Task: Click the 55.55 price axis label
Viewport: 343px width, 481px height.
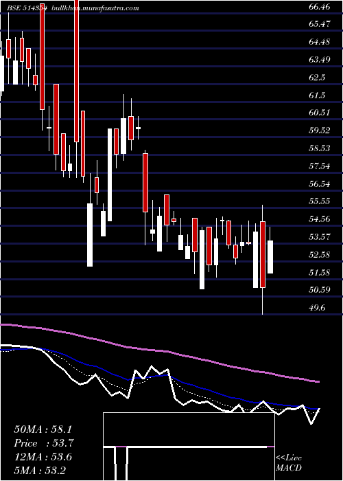Action: click(320, 201)
